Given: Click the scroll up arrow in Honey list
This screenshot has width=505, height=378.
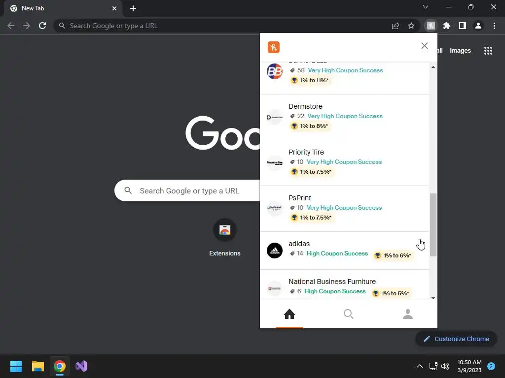Looking at the screenshot, I should pyautogui.click(x=433, y=67).
